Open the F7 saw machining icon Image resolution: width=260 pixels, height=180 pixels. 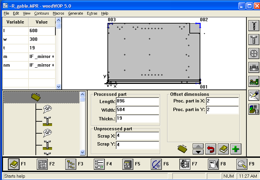185,164
